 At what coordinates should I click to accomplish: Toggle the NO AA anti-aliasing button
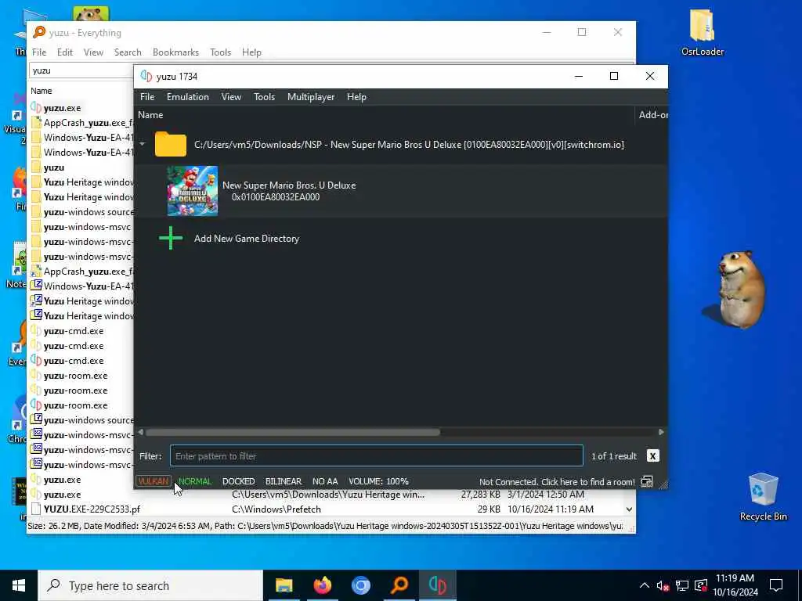[x=325, y=481]
